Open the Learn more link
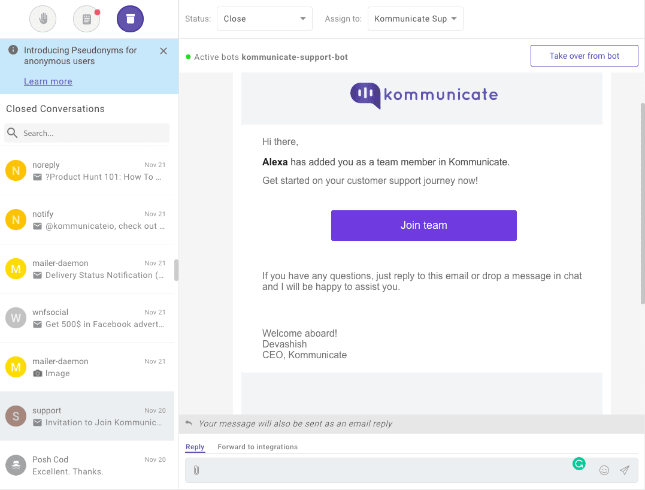This screenshot has width=645, height=490. 48,81
